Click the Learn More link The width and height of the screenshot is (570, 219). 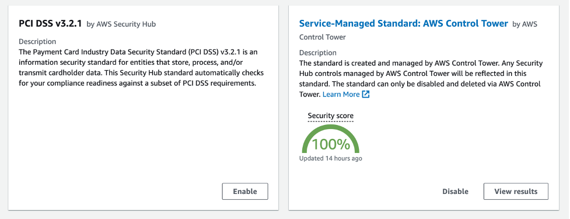(341, 95)
